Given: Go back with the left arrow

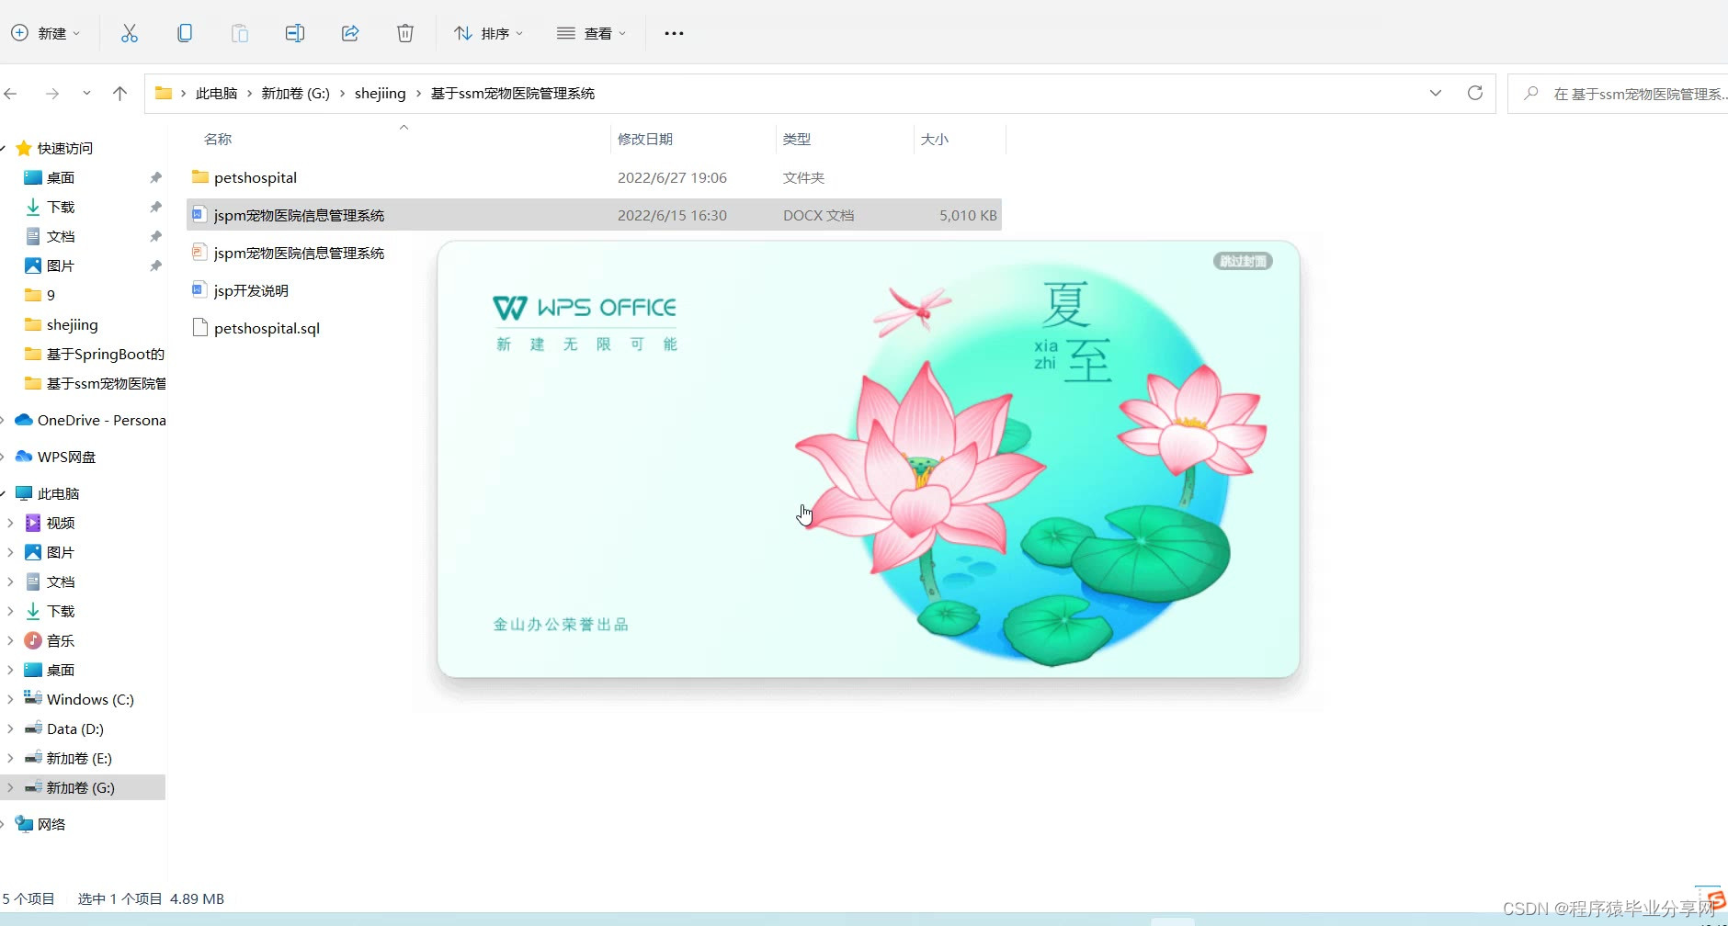Looking at the screenshot, I should [11, 94].
